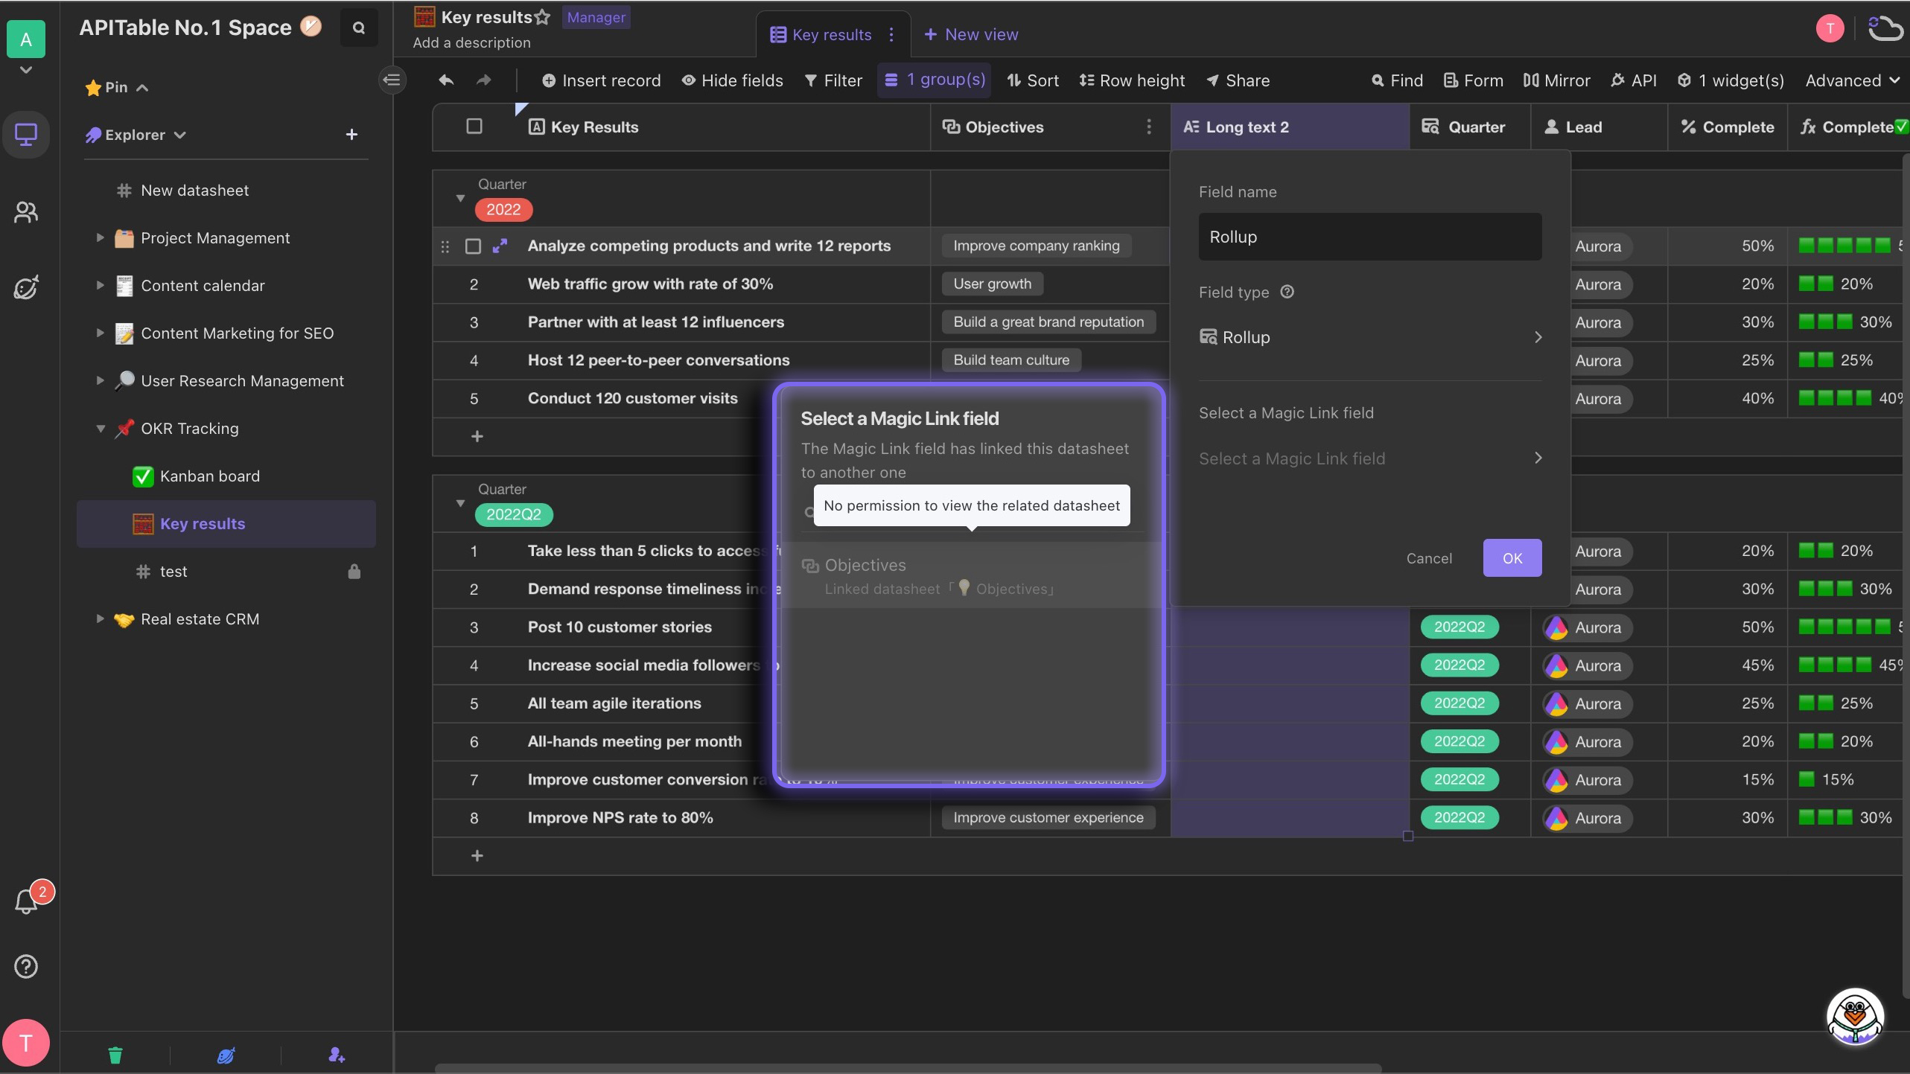Click the red 2022 quarter tag
Screen dimensions: 1910x1074
click(503, 209)
